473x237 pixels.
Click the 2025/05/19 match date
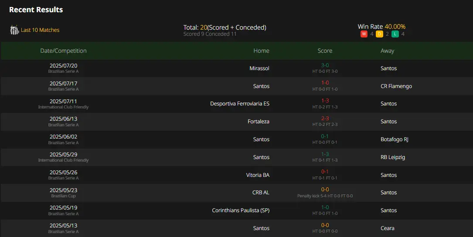pos(63,208)
